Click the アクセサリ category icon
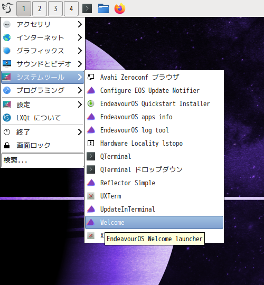264x285 pixels. 7,24
